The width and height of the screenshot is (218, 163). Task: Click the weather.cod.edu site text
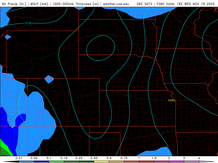116,4
